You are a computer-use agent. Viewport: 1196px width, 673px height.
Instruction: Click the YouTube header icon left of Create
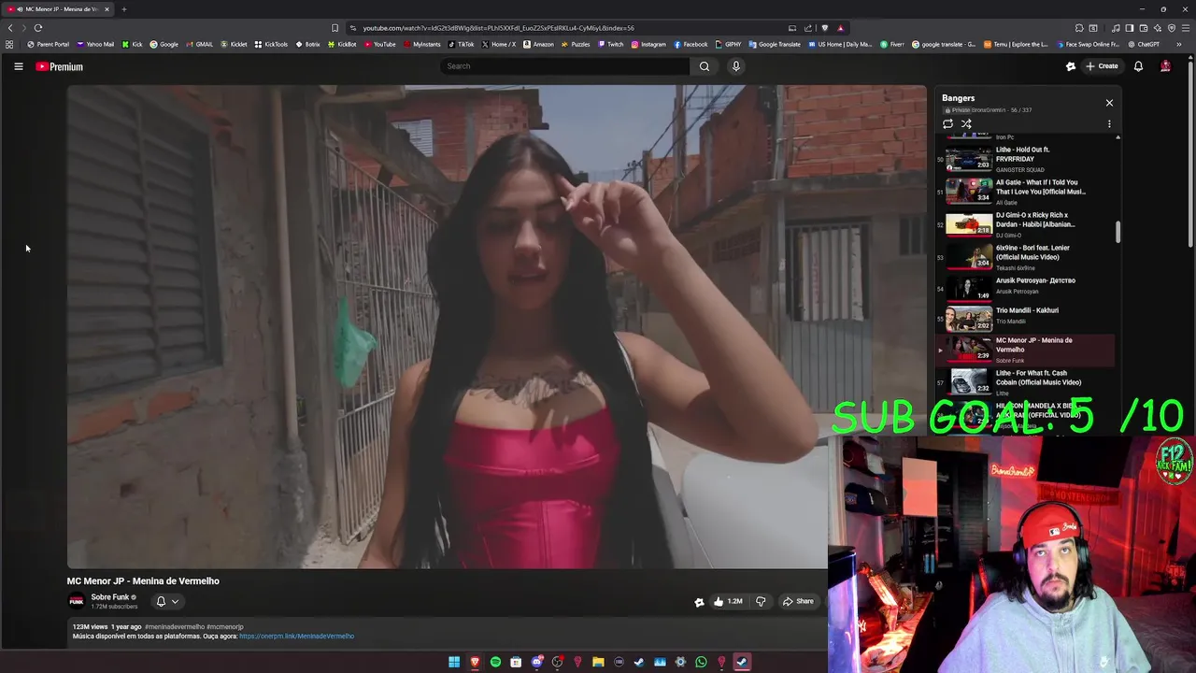click(1071, 66)
